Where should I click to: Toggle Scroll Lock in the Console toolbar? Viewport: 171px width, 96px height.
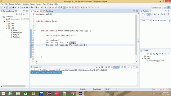(x=109, y=67)
